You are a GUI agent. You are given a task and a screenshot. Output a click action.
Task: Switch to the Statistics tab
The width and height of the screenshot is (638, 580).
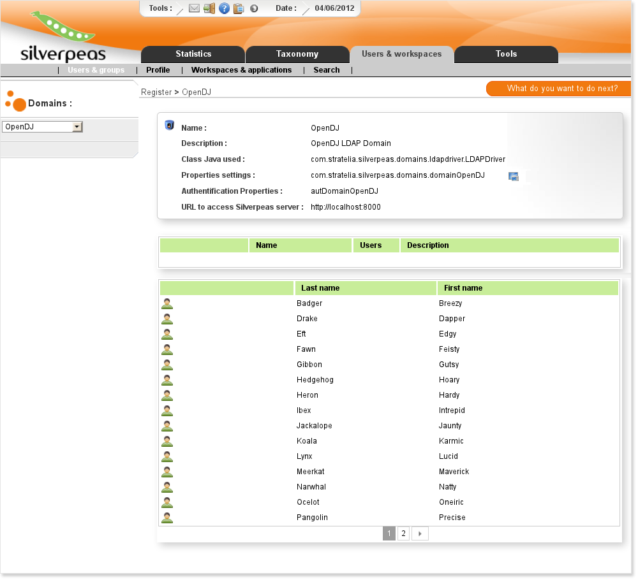click(x=193, y=54)
